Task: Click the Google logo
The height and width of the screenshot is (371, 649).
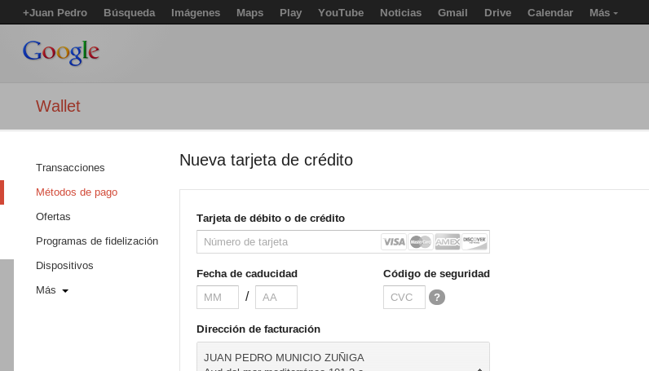Action: click(x=61, y=52)
